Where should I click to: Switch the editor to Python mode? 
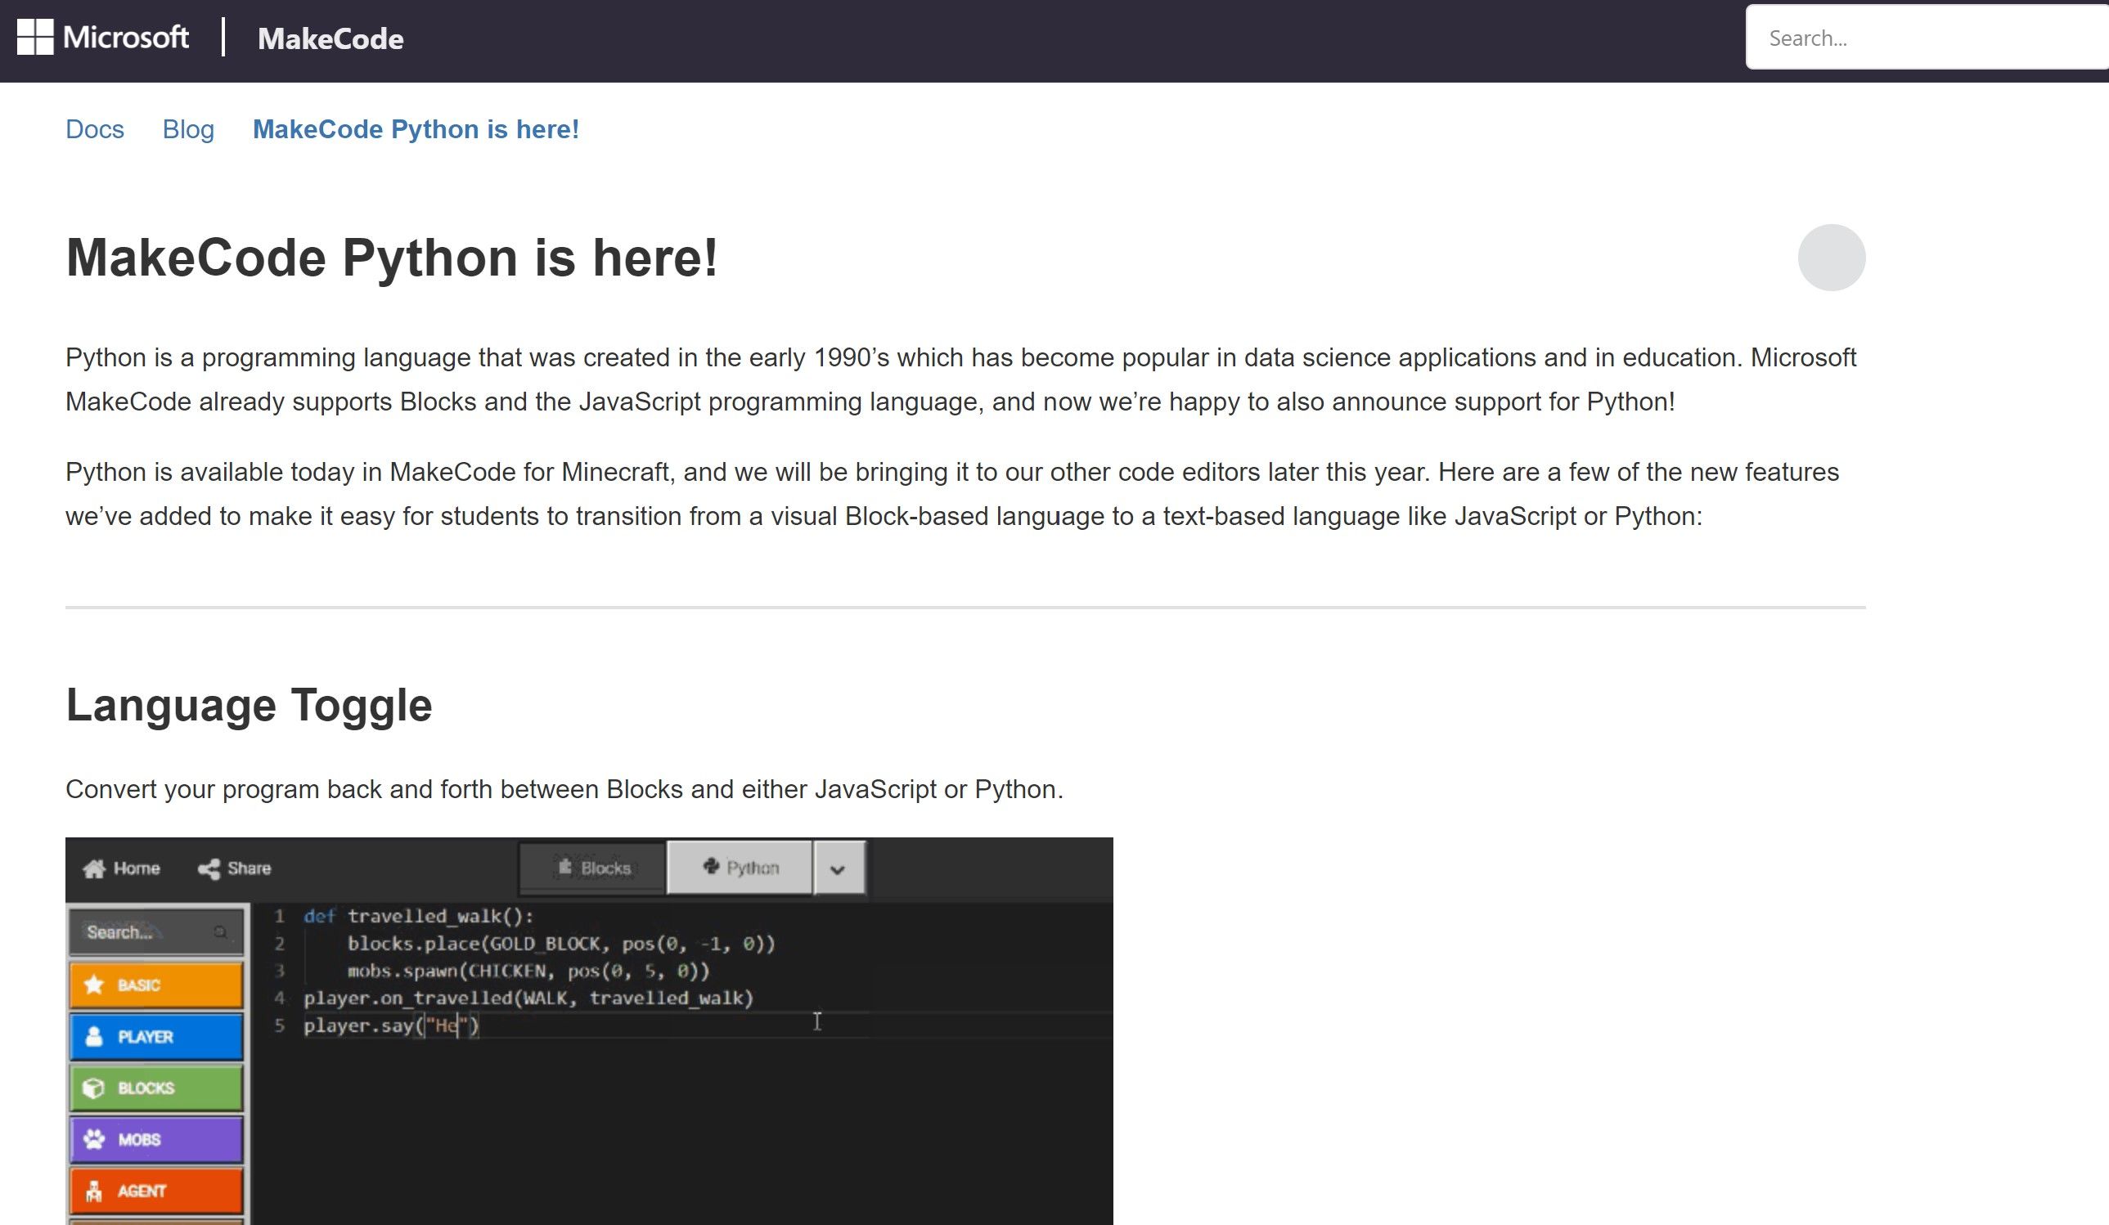[740, 868]
